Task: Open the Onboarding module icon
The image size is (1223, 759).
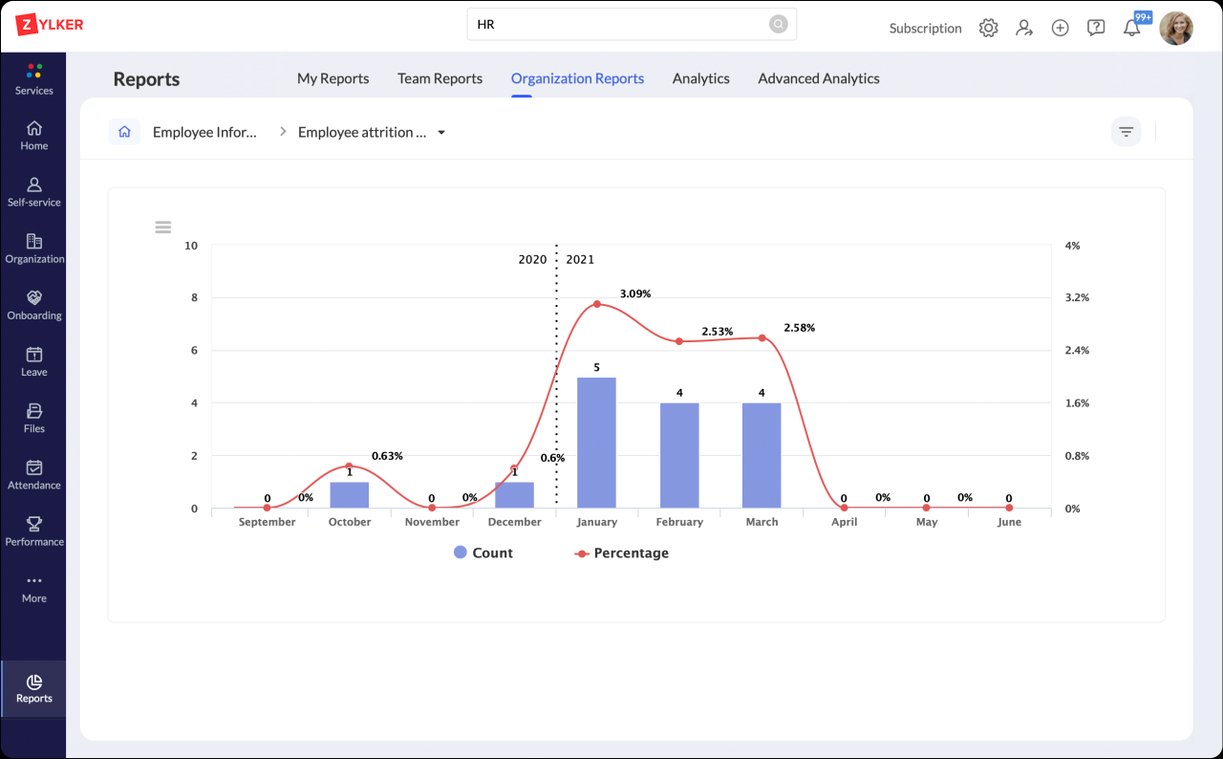Action: tap(34, 298)
